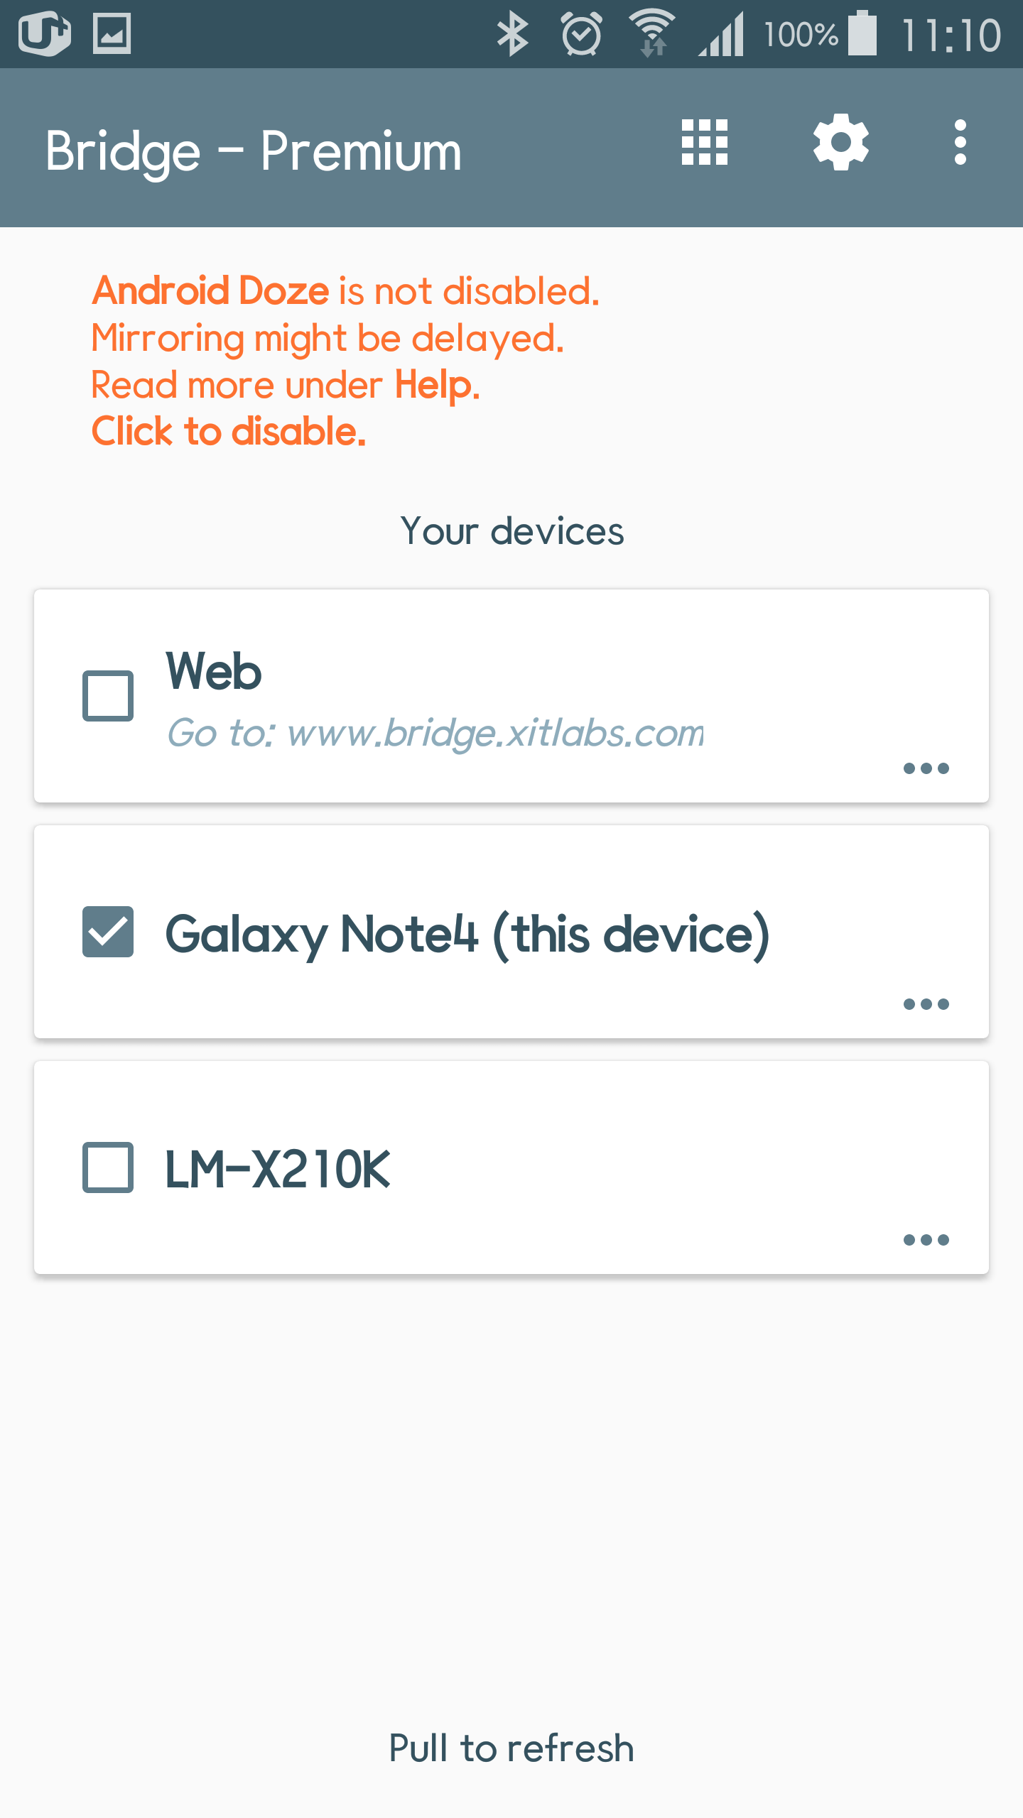
Task: Open settings gear in Bridge header
Action: pos(841,142)
